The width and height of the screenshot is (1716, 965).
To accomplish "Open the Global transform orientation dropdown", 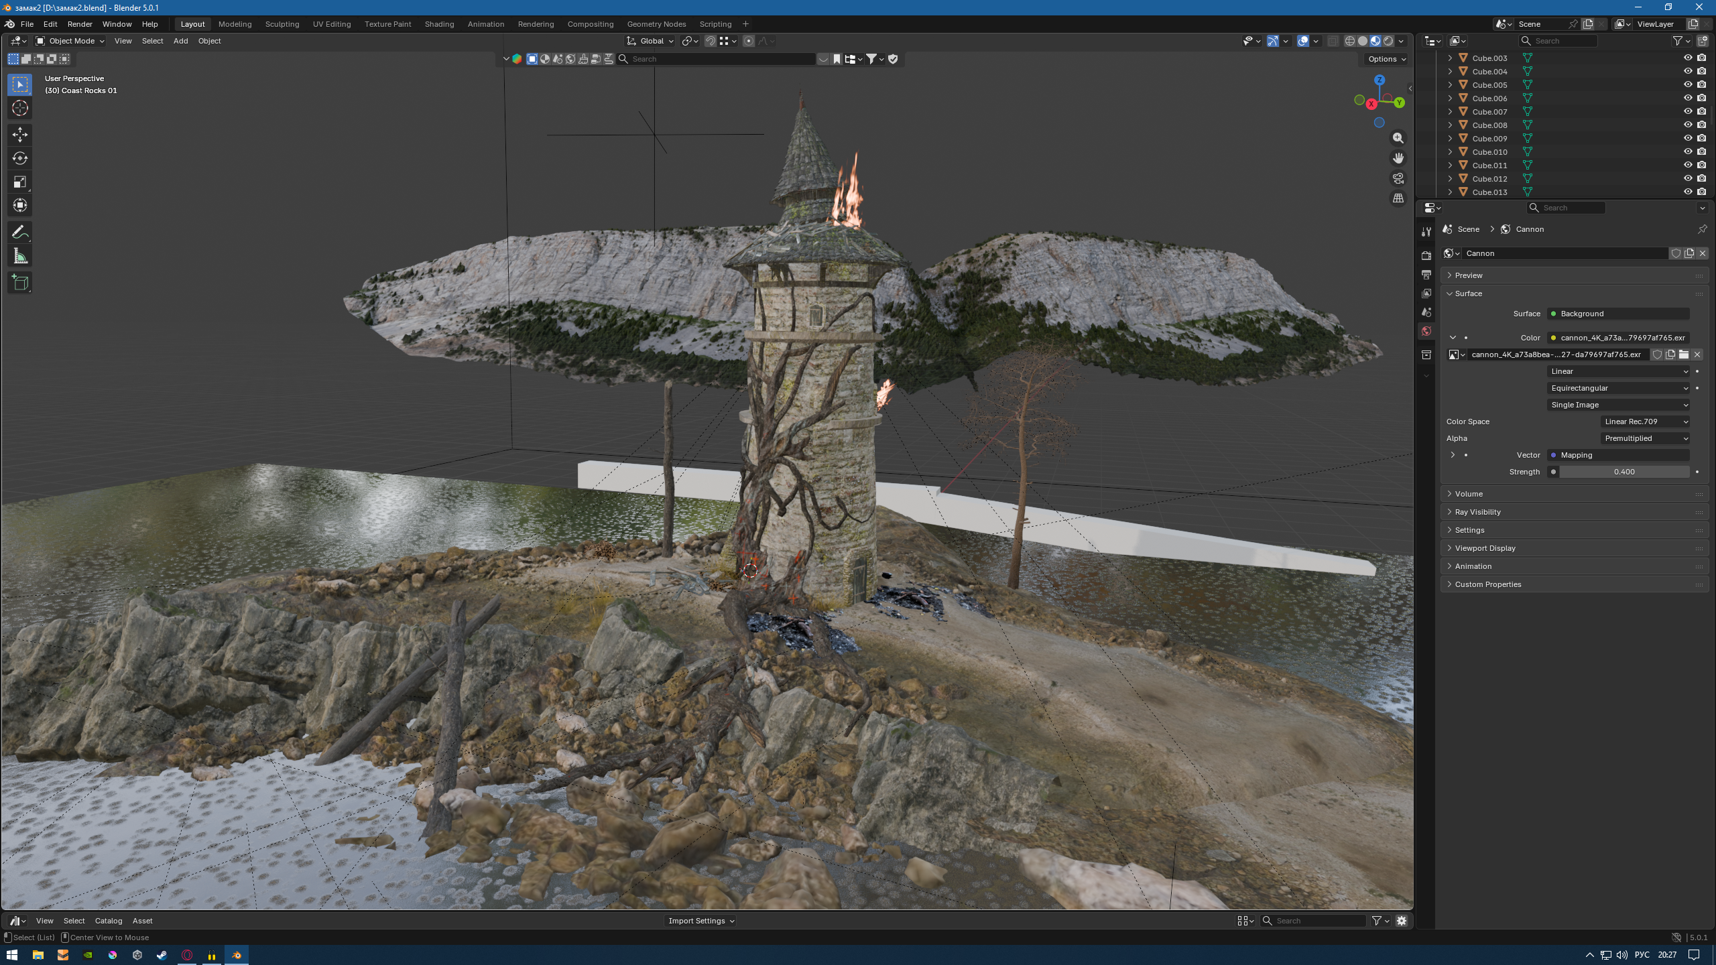I will pyautogui.click(x=650, y=41).
